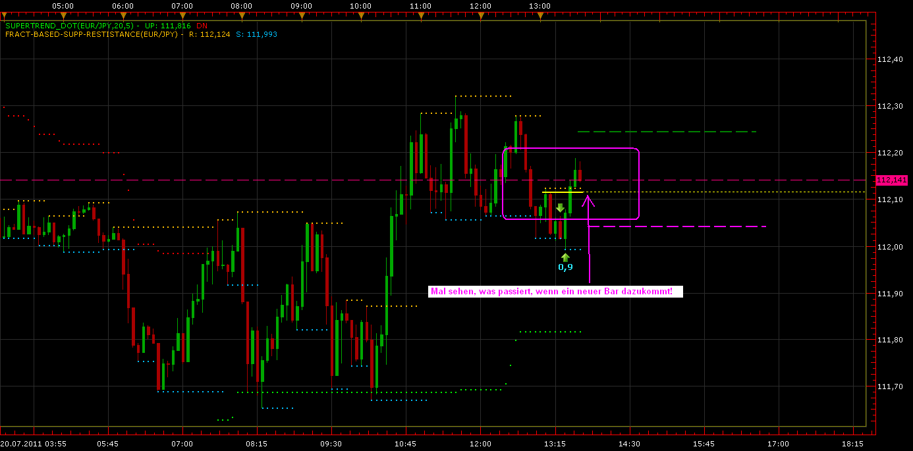Click the R: 112,124 resistance value
This screenshot has width=913, height=451.
tap(209, 34)
